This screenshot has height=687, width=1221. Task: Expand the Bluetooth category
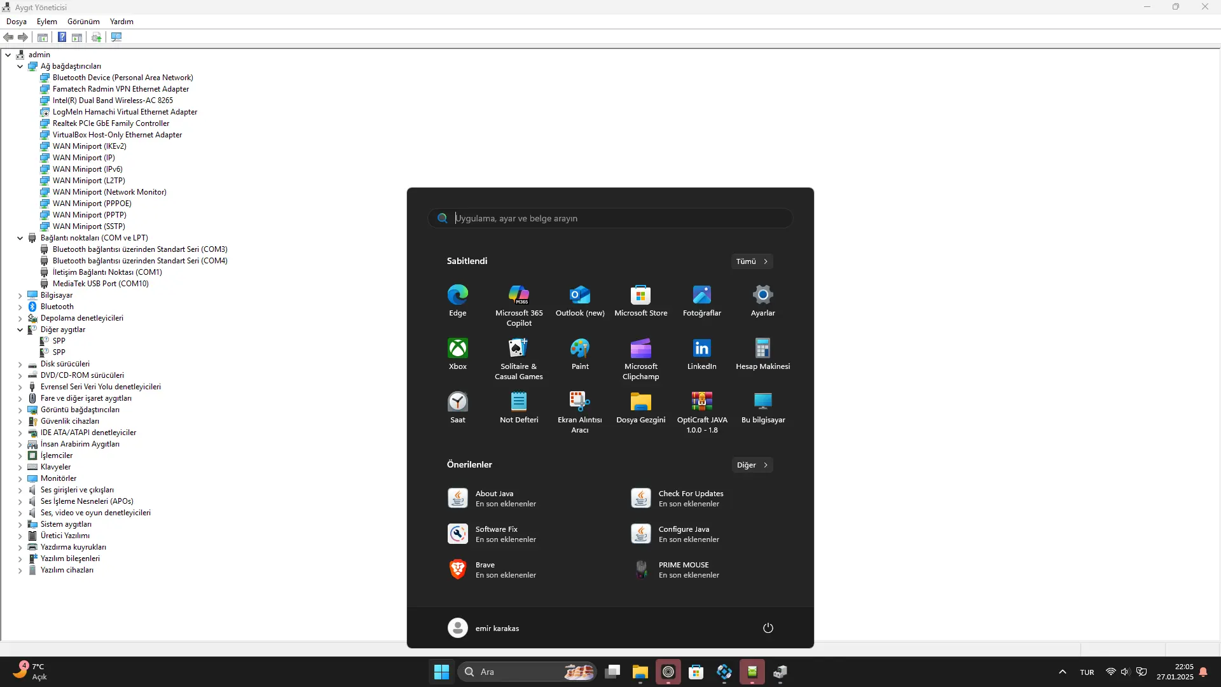pyautogui.click(x=20, y=307)
